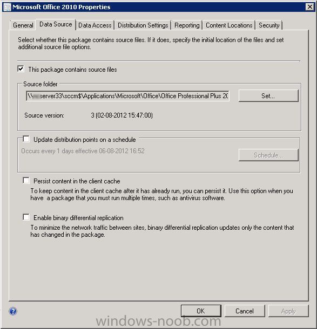Enable binary differential replication checkbox
Viewport: 317px width, 329px height.
[x=26, y=217]
